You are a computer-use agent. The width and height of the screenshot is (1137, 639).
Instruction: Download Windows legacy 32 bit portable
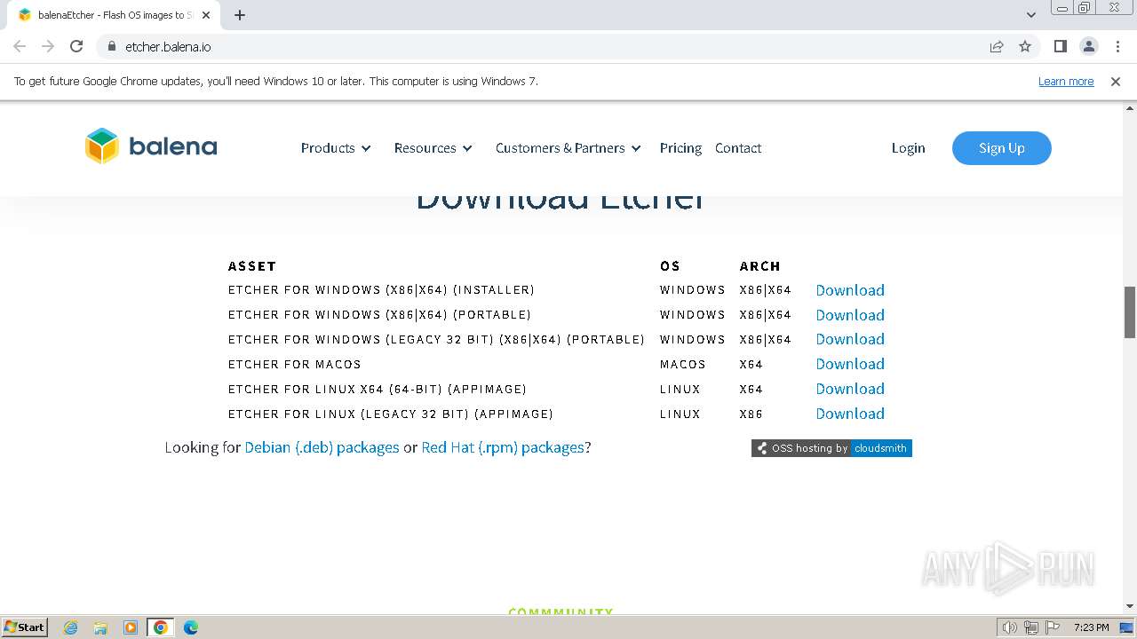(x=850, y=339)
